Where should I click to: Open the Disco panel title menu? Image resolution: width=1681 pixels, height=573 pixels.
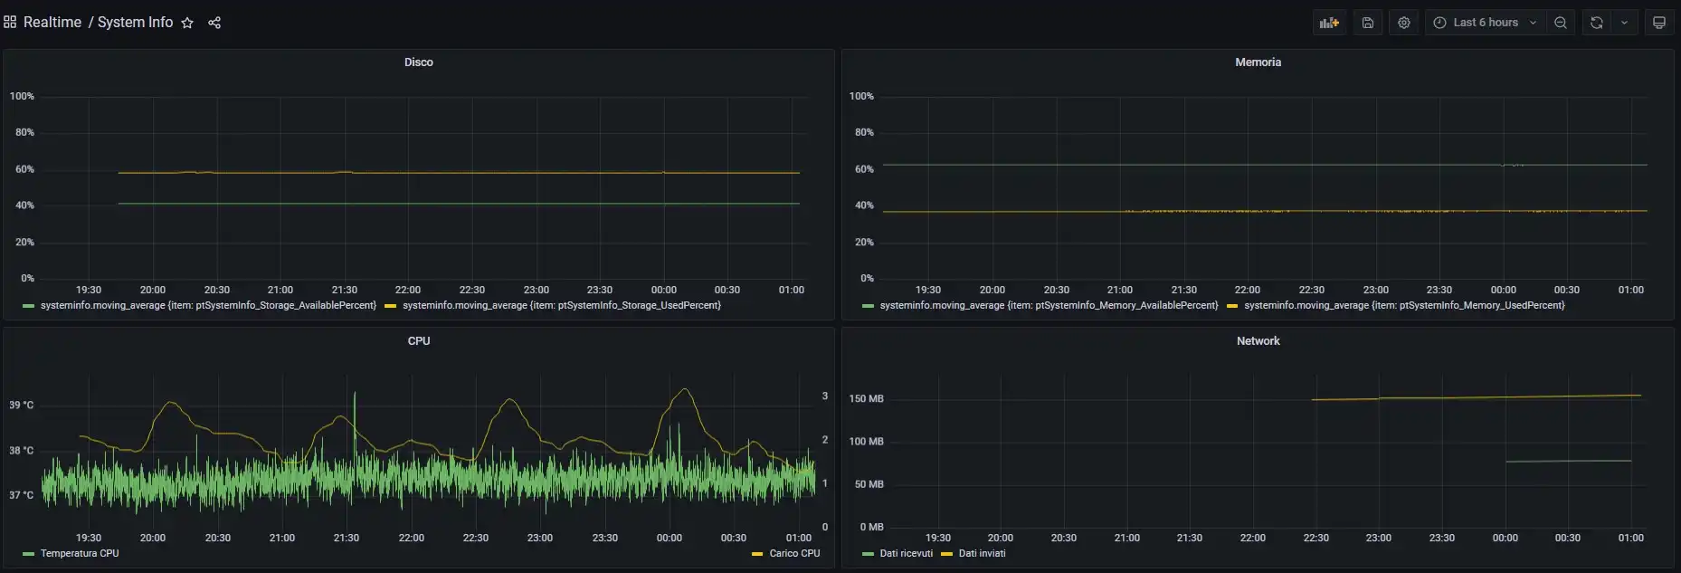click(418, 62)
